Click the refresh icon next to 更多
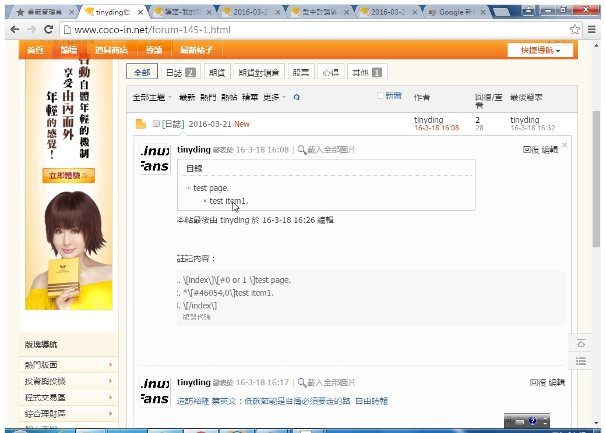606x433 pixels. [x=297, y=97]
